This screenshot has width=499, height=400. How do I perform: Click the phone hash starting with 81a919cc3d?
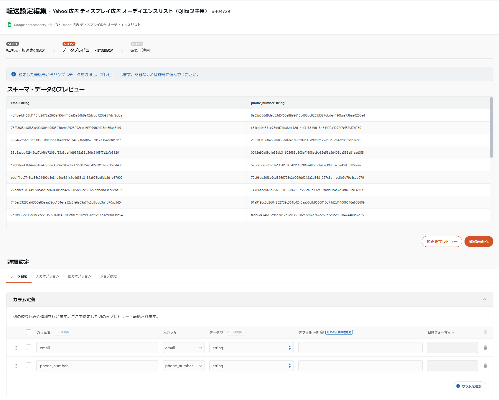click(x=308, y=202)
